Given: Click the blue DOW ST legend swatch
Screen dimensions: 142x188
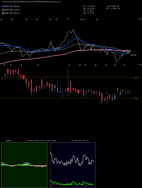Looking at the screenshot, I should pyautogui.click(x=3, y=6).
